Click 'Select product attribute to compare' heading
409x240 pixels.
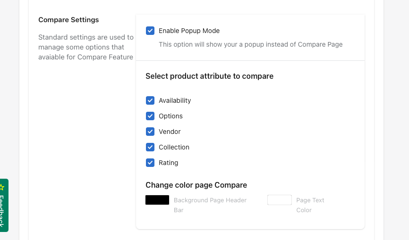pyautogui.click(x=209, y=76)
